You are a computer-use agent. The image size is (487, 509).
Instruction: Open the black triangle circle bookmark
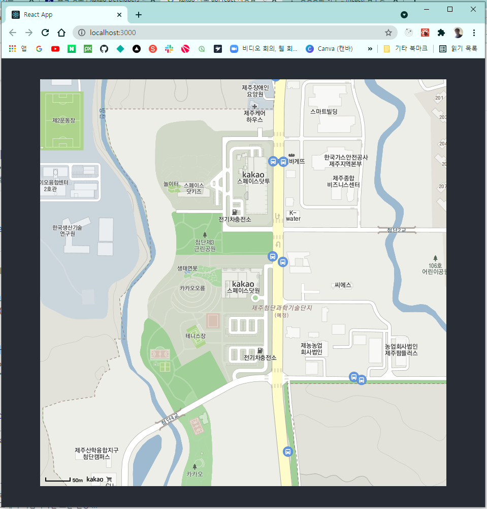(137, 49)
